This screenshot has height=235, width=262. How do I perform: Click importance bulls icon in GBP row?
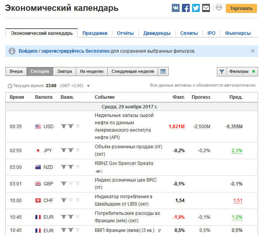(70, 183)
